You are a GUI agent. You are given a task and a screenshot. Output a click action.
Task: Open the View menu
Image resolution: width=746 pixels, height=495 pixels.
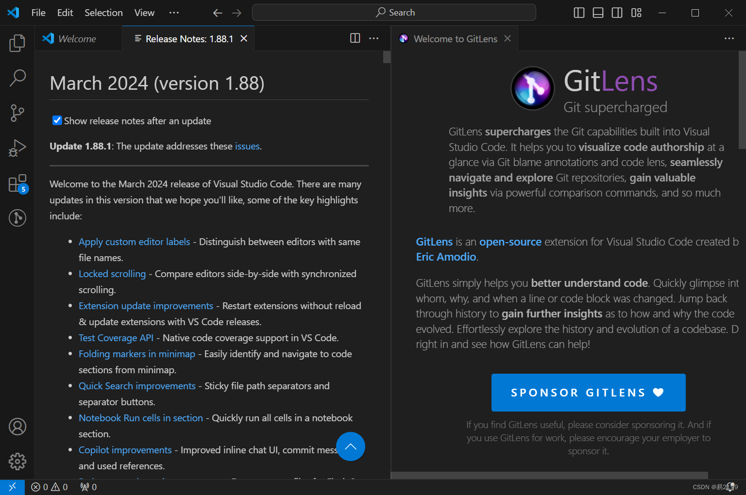coord(144,13)
